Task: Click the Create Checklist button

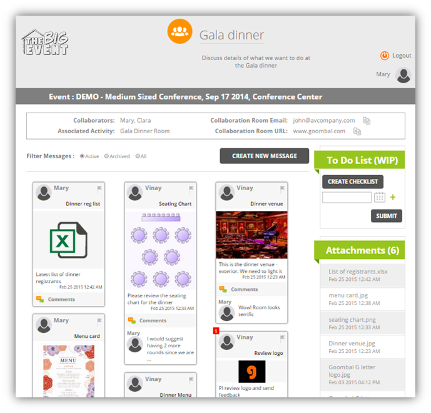Action: (x=353, y=181)
